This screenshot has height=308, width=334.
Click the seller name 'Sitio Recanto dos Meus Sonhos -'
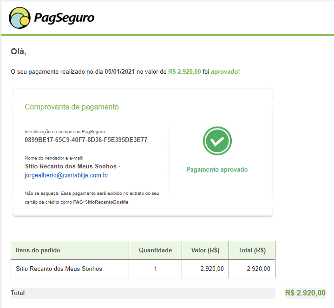(72, 166)
